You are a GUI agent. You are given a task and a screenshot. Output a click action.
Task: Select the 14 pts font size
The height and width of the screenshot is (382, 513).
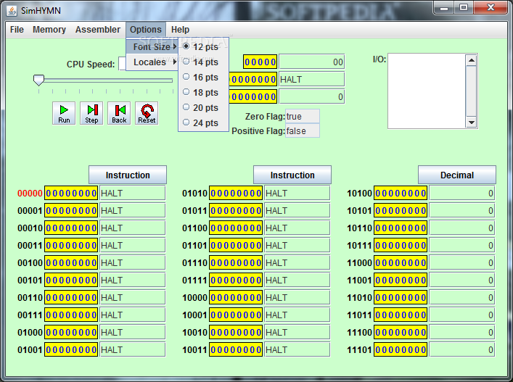203,62
